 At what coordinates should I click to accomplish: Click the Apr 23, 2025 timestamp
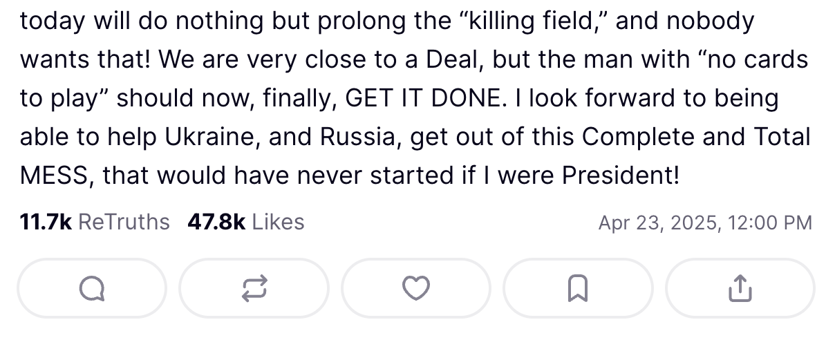(x=705, y=223)
